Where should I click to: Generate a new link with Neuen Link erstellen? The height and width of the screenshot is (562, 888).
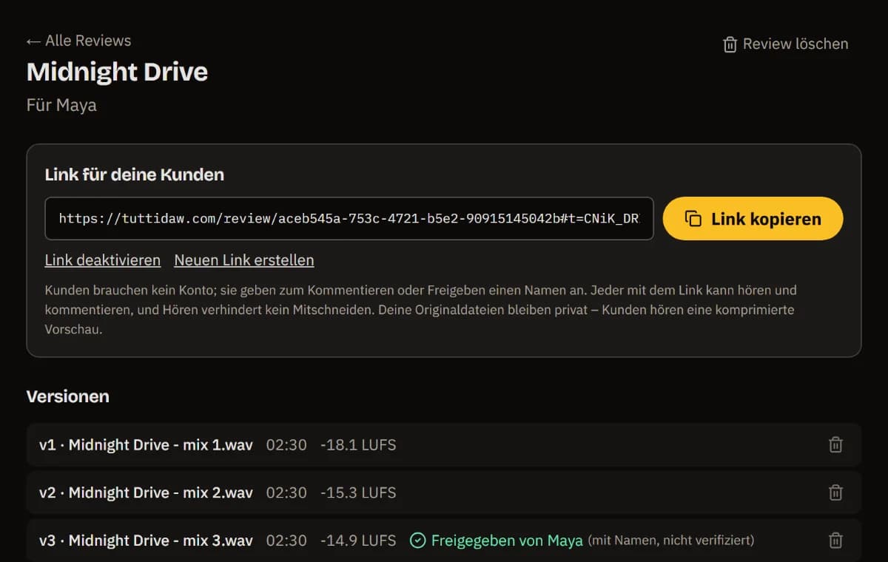244,260
